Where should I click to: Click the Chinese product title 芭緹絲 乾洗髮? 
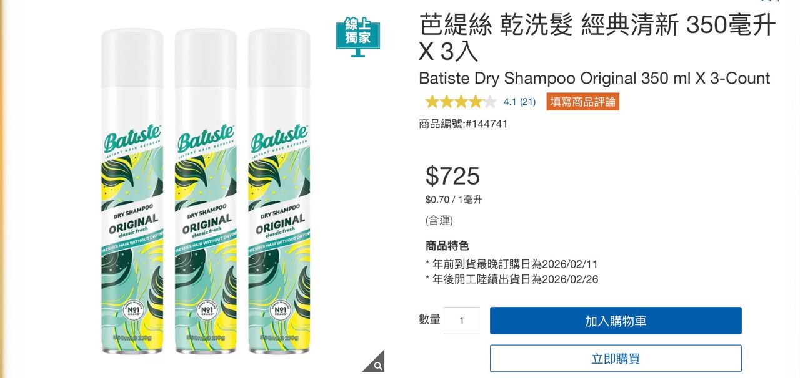tap(496, 26)
